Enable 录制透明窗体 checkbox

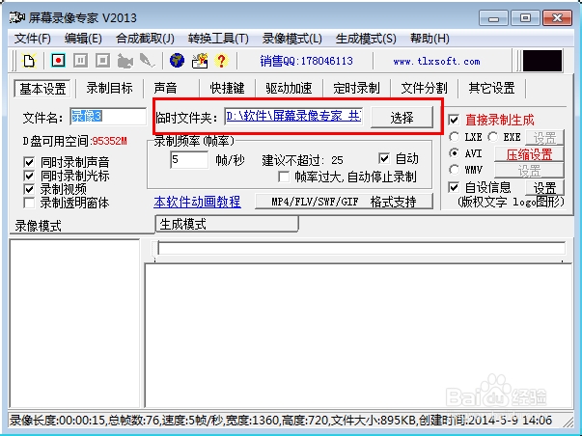(29, 203)
